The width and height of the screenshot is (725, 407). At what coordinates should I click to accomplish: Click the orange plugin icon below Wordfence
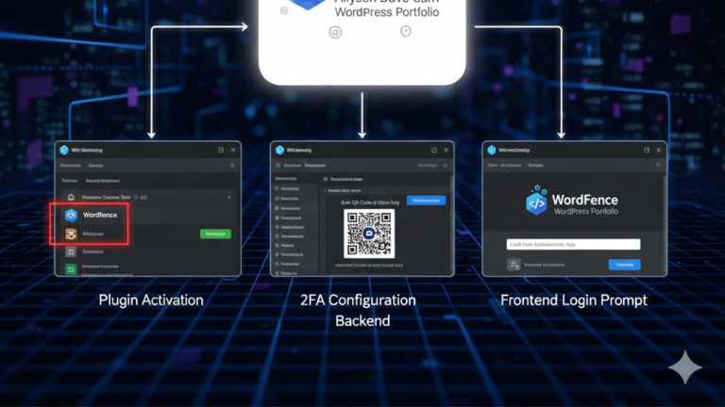coord(71,233)
